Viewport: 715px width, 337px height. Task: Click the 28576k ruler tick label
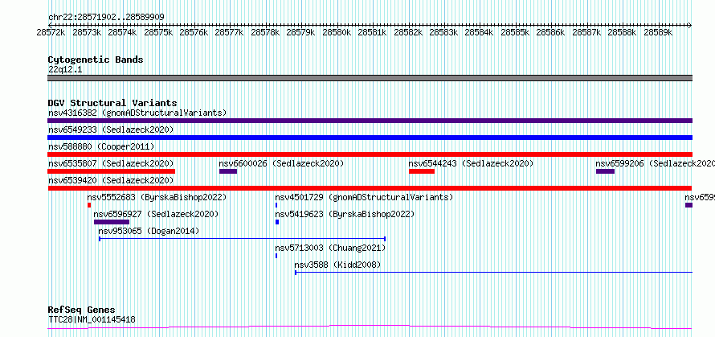[x=194, y=32]
